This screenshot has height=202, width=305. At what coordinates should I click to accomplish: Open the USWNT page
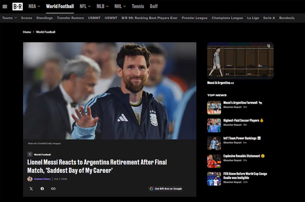(111, 18)
